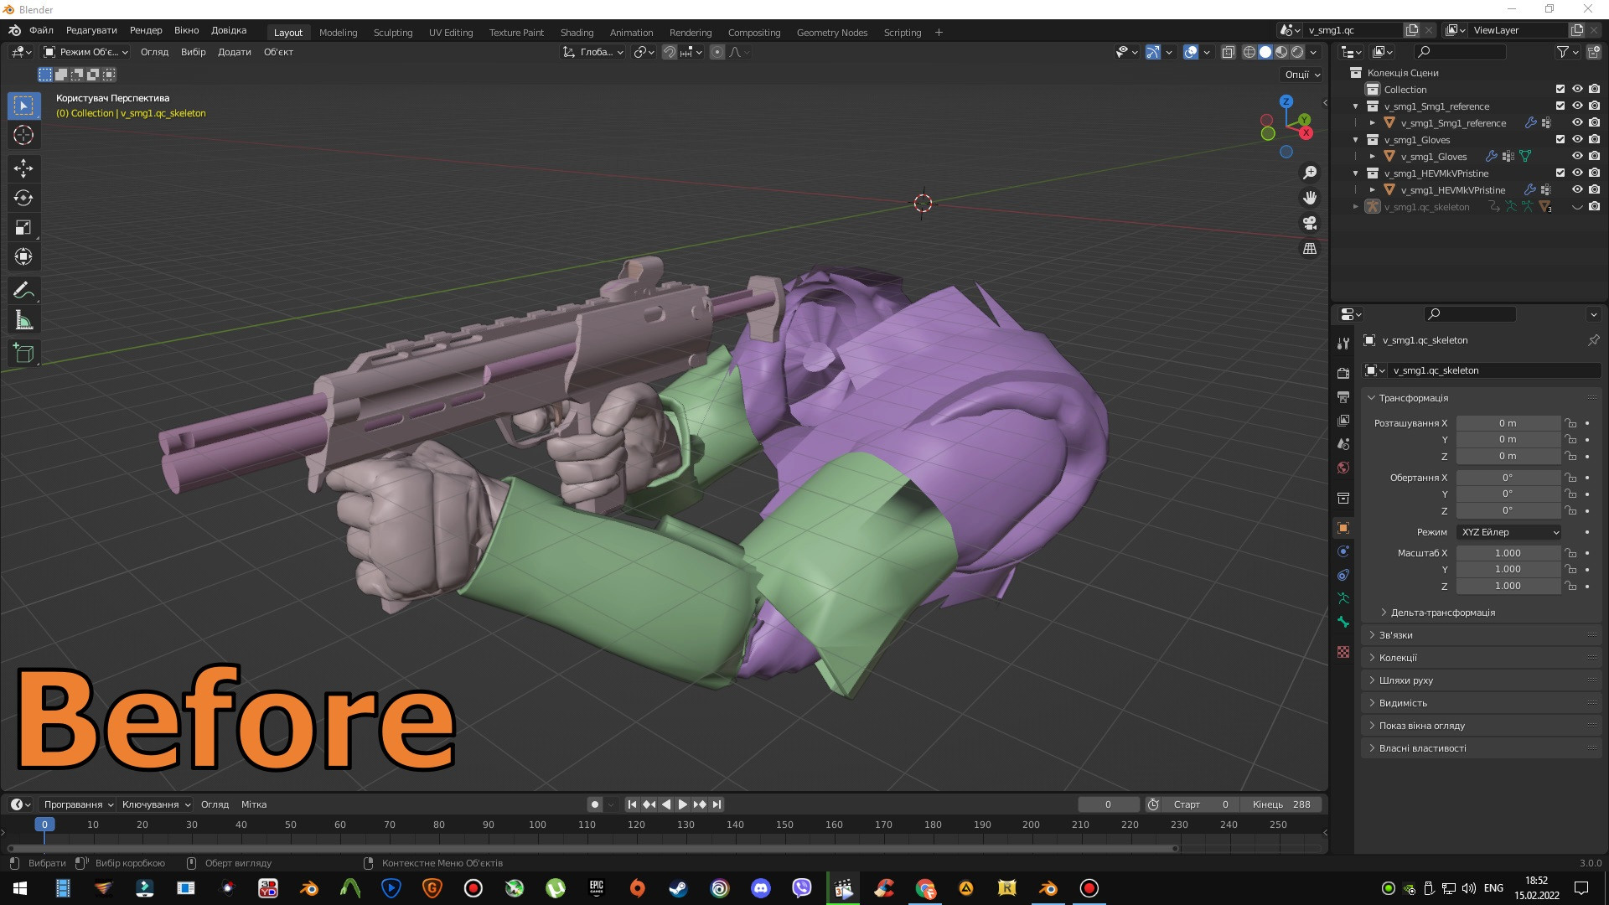Collapse the v_smg1_Gloves collection triangle
The width and height of the screenshot is (1609, 905).
[x=1355, y=140]
